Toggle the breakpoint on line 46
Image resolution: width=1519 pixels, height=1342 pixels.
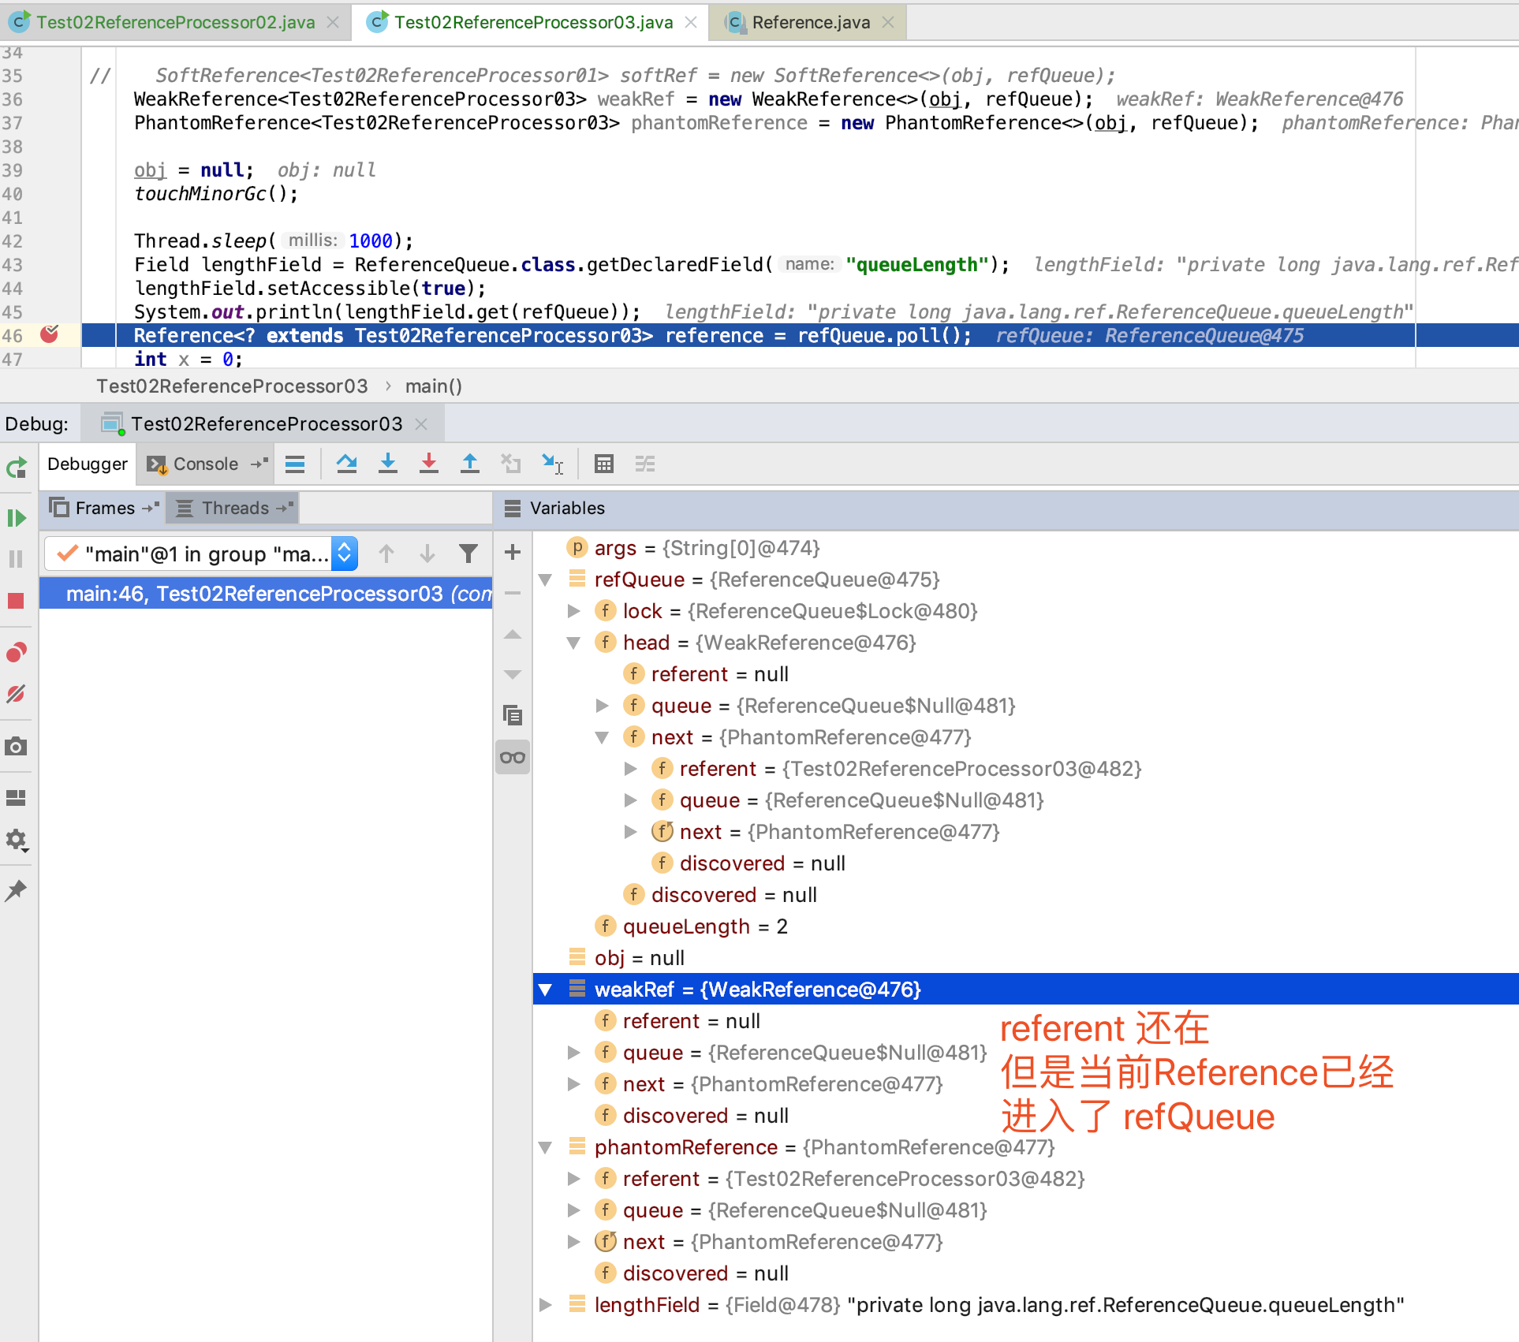tap(50, 334)
